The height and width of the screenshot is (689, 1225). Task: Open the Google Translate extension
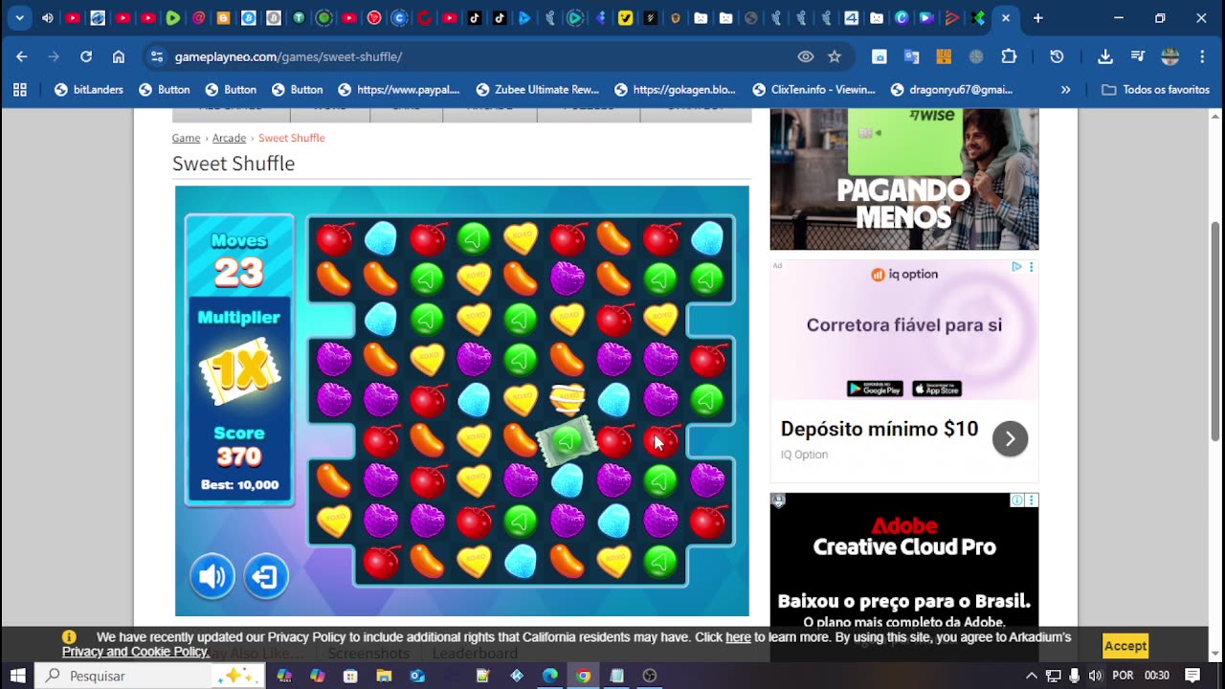point(911,56)
